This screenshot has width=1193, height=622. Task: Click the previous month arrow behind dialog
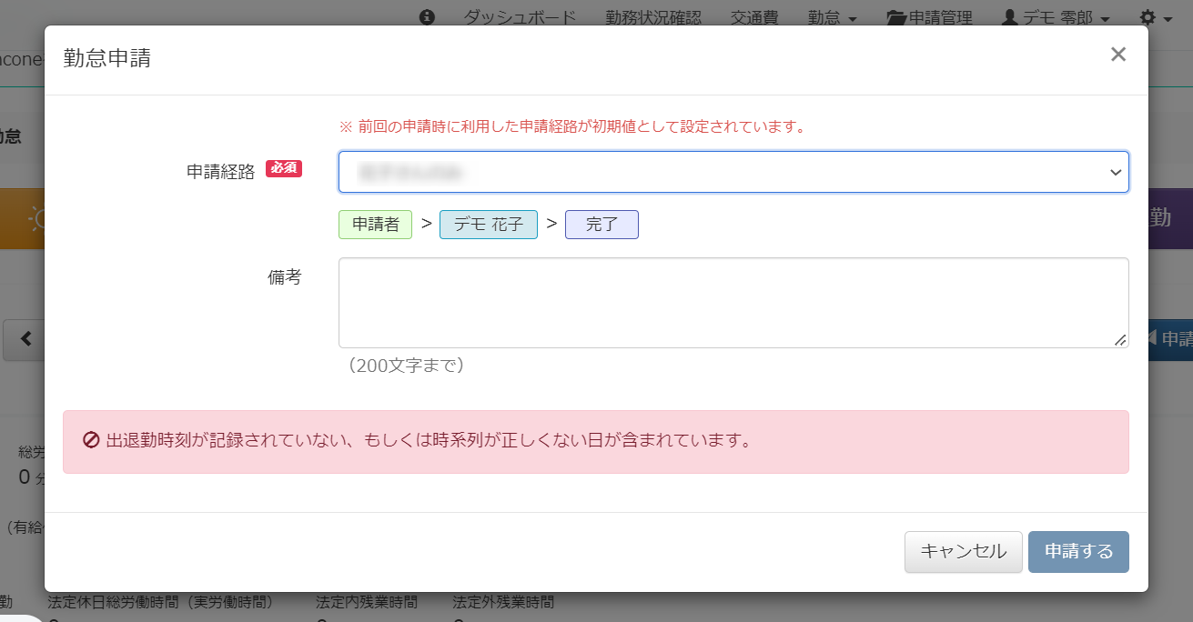pyautogui.click(x=25, y=339)
